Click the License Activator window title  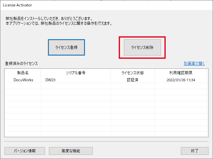(17, 5)
